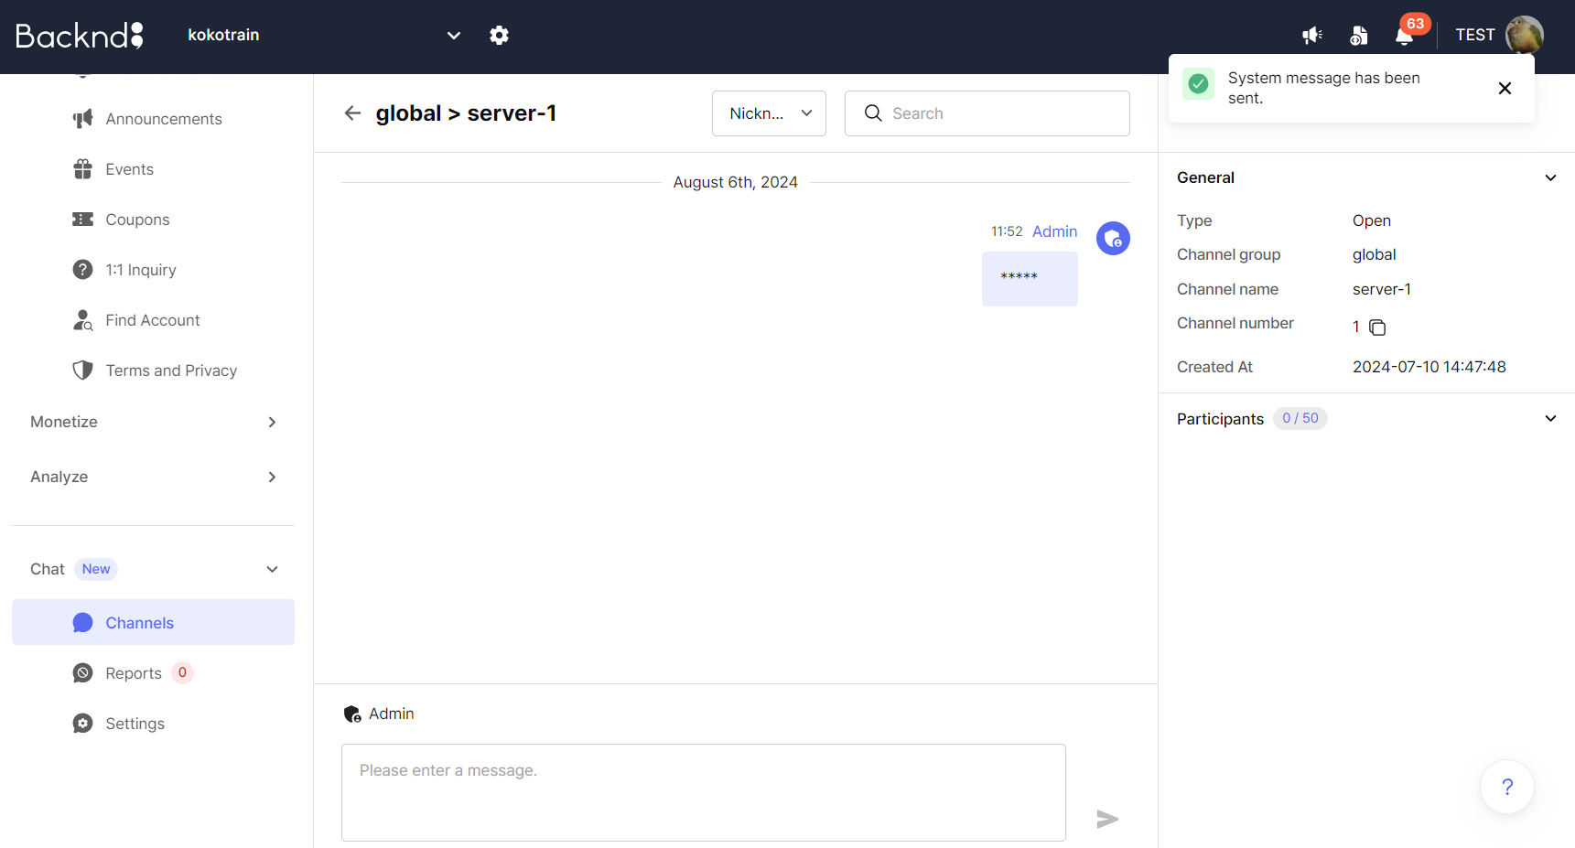Expand the Analyze section
This screenshot has width=1575, height=848.
click(153, 477)
